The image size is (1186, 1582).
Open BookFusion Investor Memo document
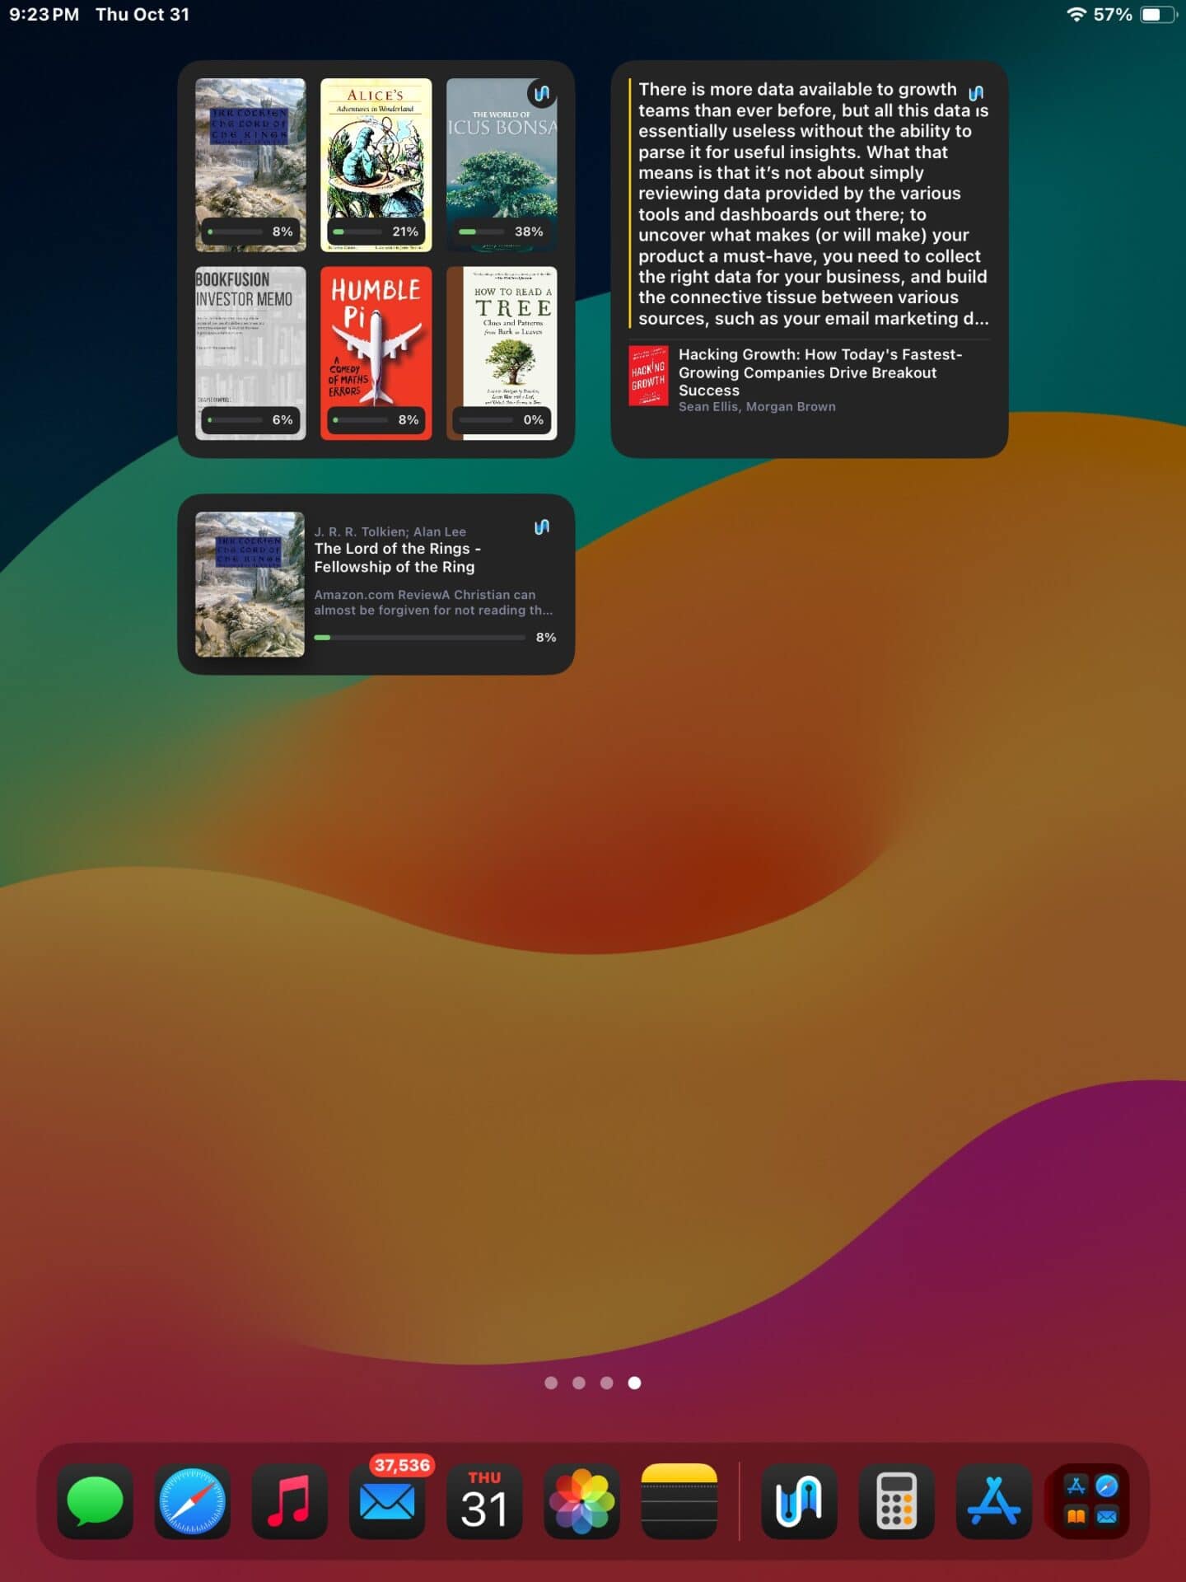tap(250, 346)
